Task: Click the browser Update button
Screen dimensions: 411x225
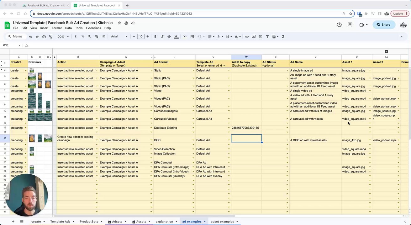Action: tap(398, 14)
